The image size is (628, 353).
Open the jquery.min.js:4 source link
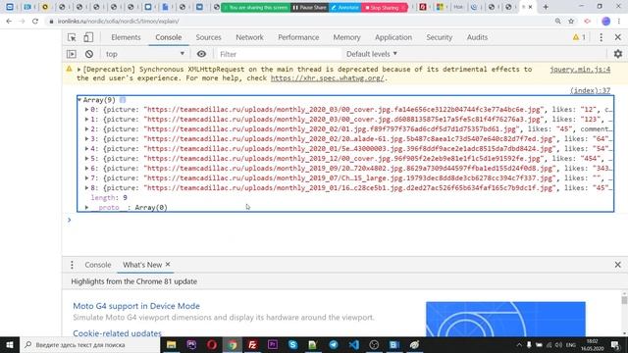[580, 70]
